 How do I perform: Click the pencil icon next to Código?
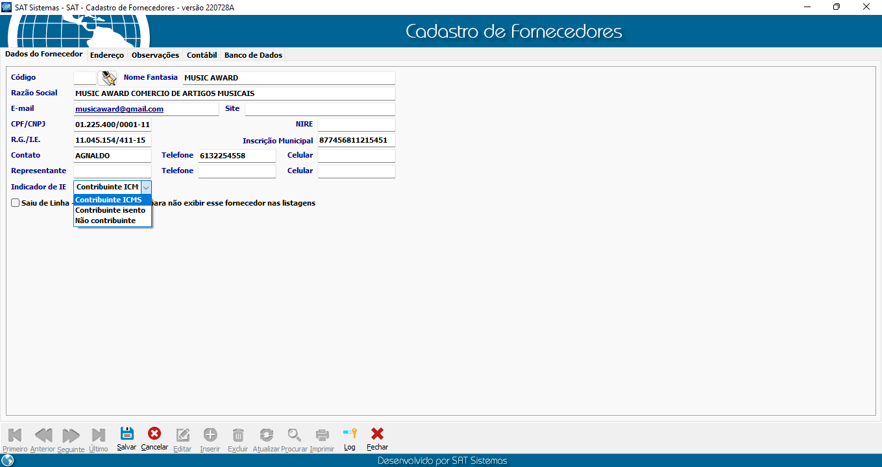point(107,78)
